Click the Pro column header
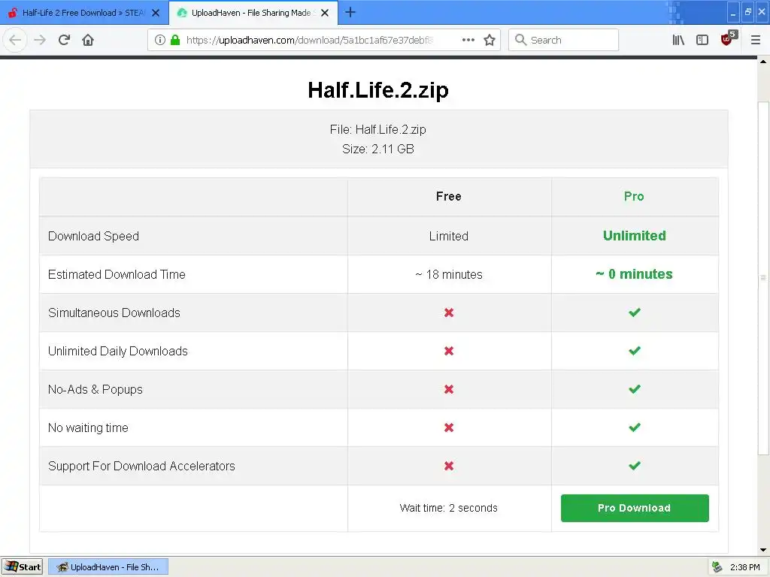Screen dimensions: 770x577 point(634,196)
